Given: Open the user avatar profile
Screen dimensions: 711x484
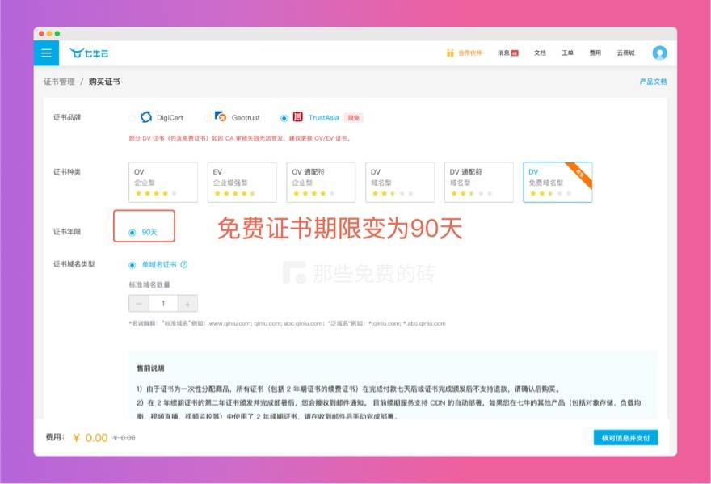Looking at the screenshot, I should 659,53.
